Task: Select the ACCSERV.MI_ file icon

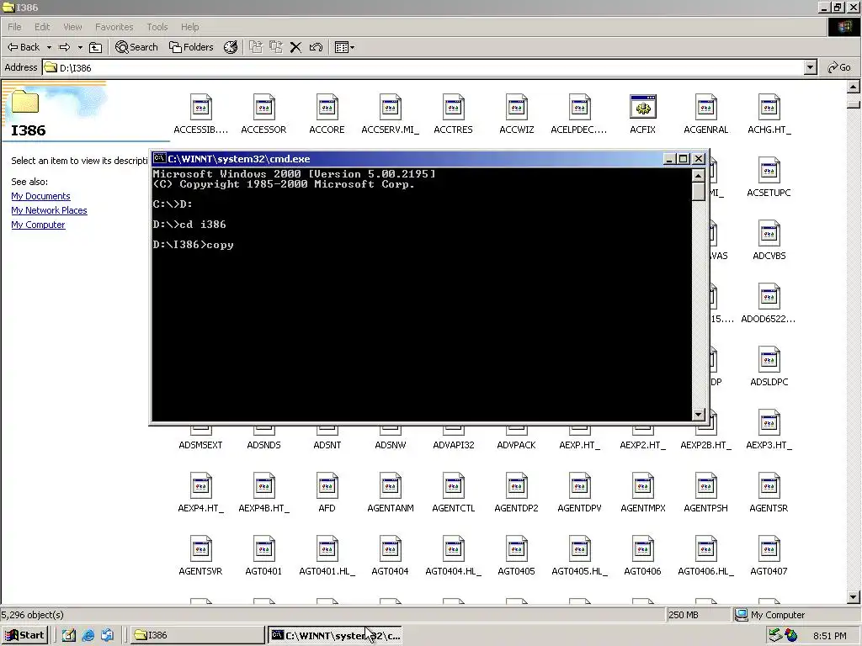Action: point(391,107)
